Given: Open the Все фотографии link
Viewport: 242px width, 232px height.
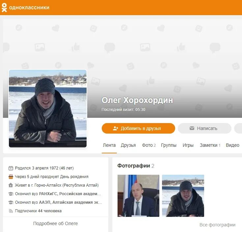Looking at the screenshot, I should point(217,225).
